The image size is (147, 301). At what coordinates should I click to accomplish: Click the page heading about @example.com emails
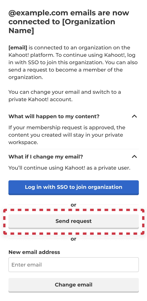point(69,22)
